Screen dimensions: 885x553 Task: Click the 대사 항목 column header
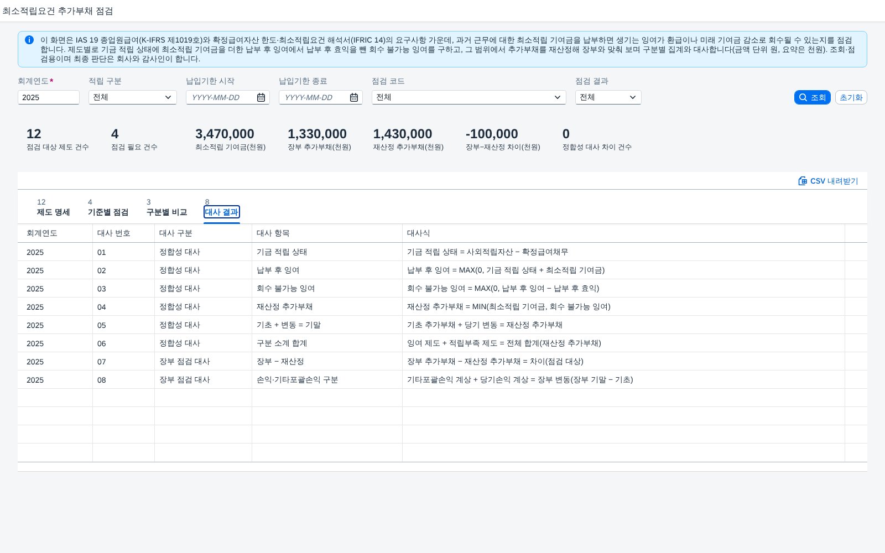[327, 233]
